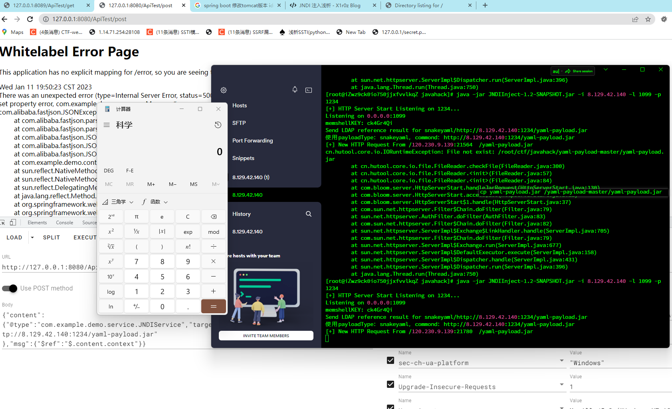Open new browser tab
This screenshot has height=409, width=672.
[x=485, y=5]
